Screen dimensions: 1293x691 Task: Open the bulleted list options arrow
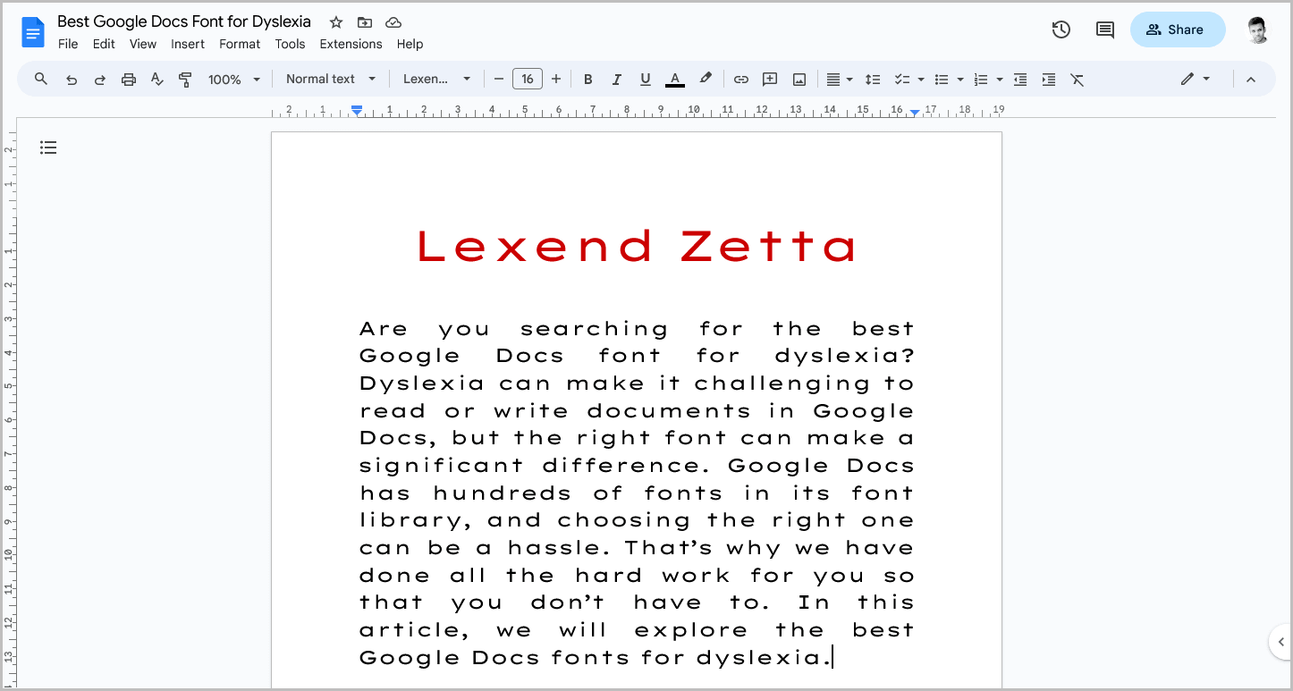[960, 80]
